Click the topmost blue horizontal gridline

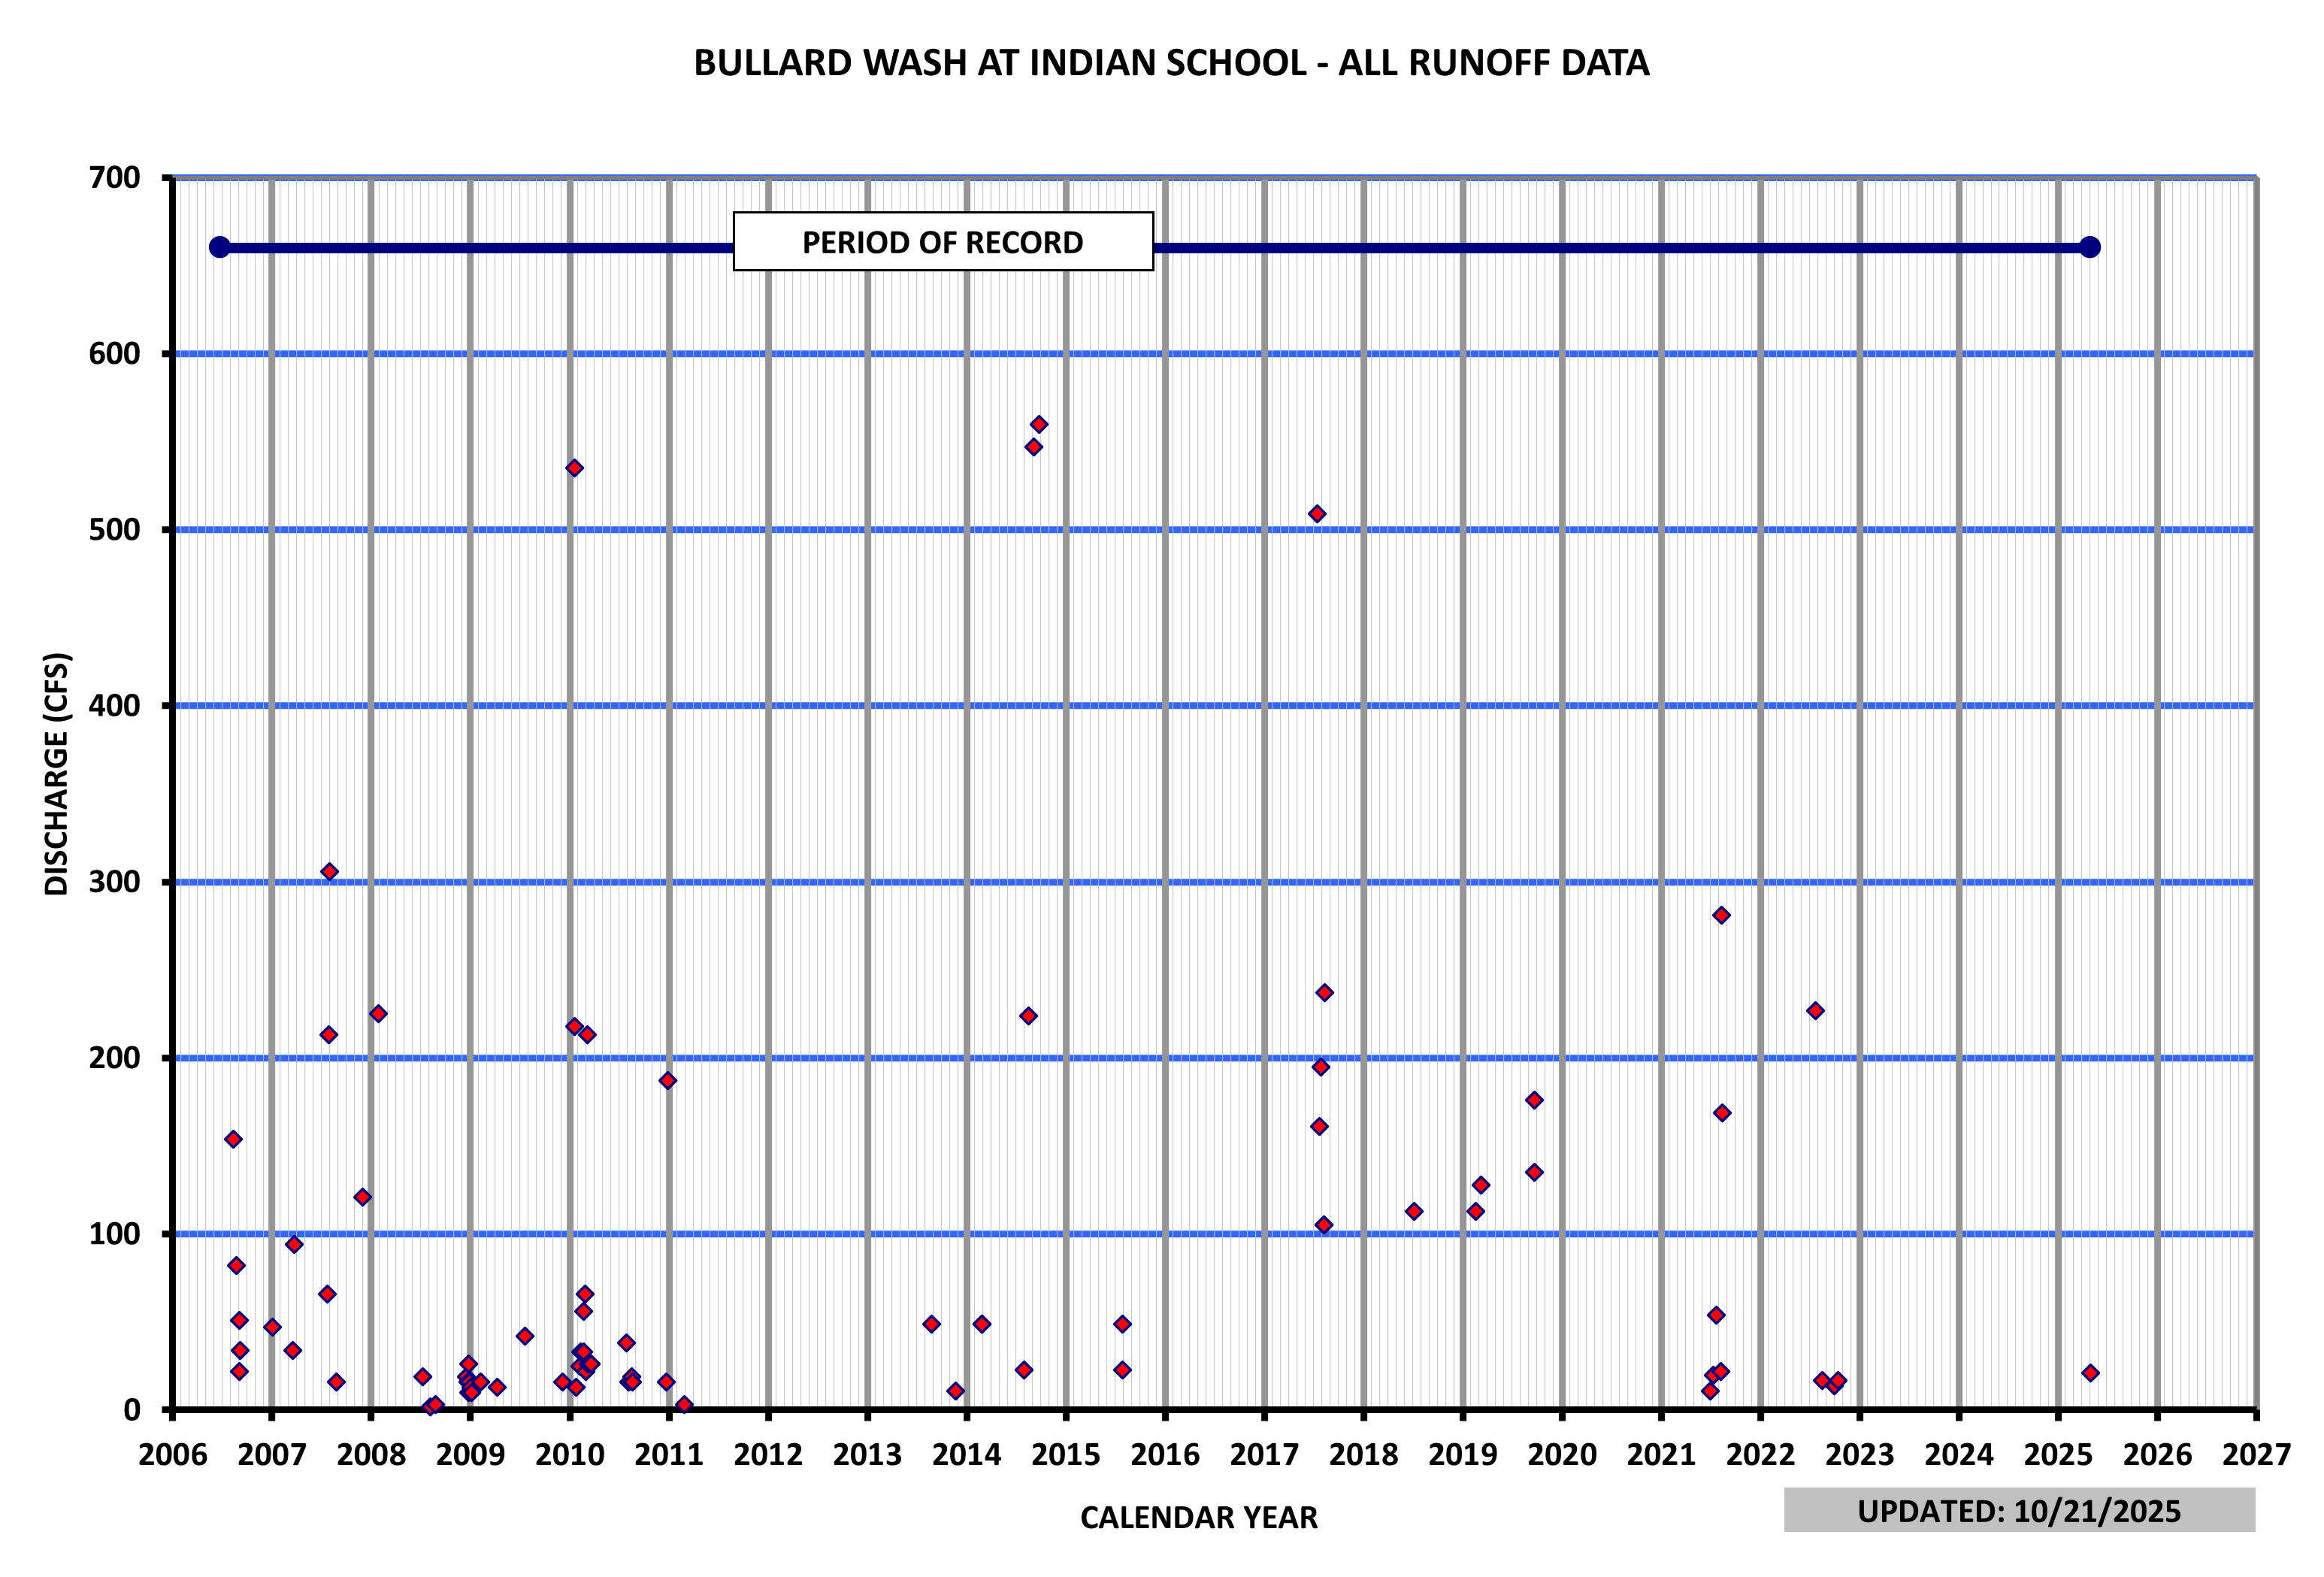1200,354
